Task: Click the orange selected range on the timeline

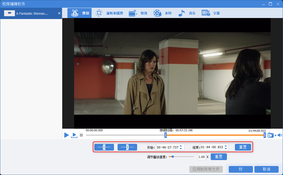Action: [215, 135]
